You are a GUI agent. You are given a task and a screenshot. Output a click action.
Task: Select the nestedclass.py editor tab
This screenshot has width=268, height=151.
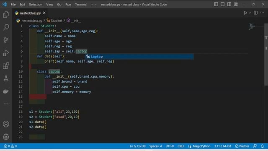[30, 13]
